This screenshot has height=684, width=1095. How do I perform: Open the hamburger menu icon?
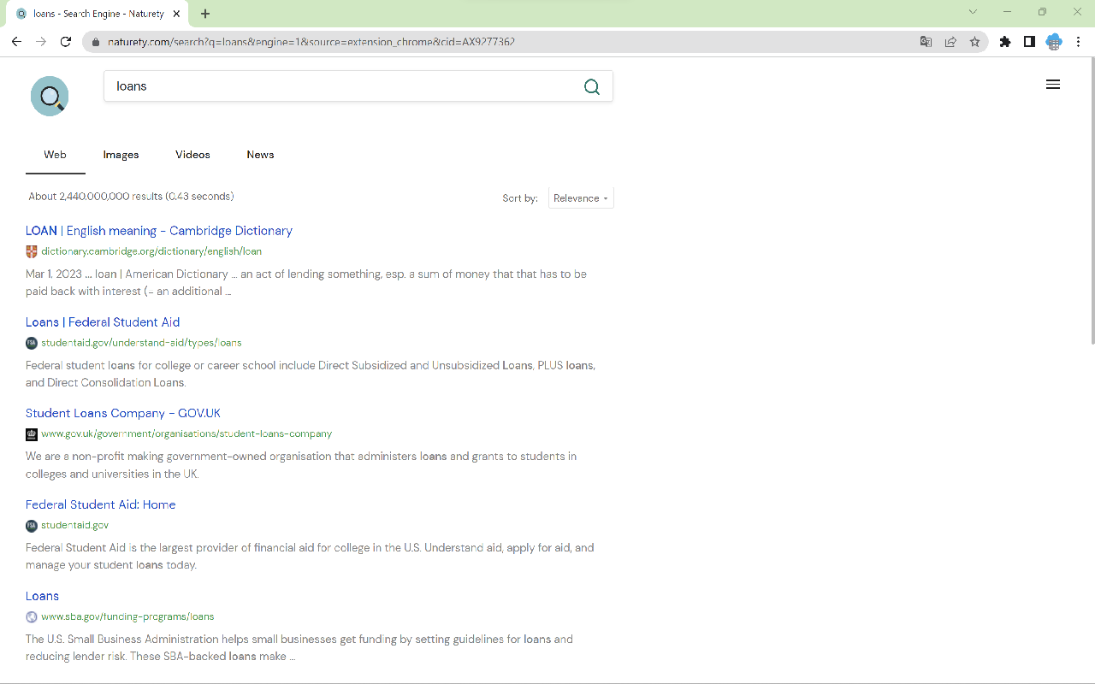point(1053,85)
